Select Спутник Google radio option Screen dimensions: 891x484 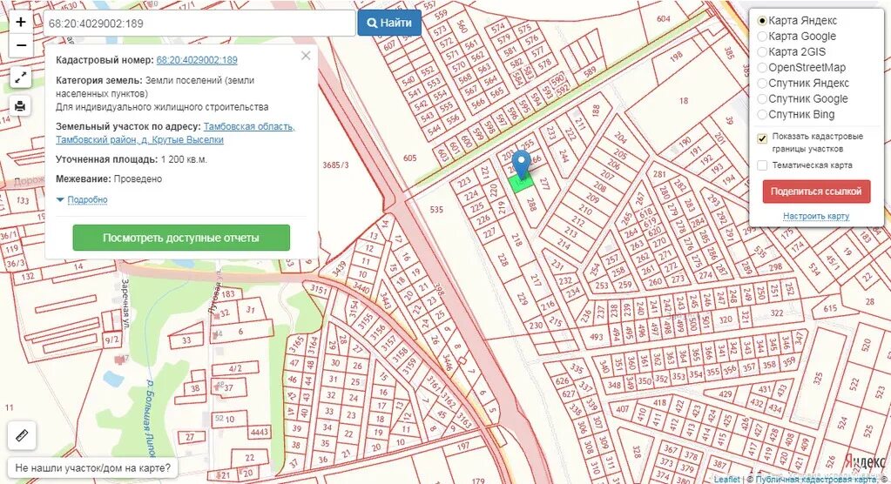coord(762,99)
